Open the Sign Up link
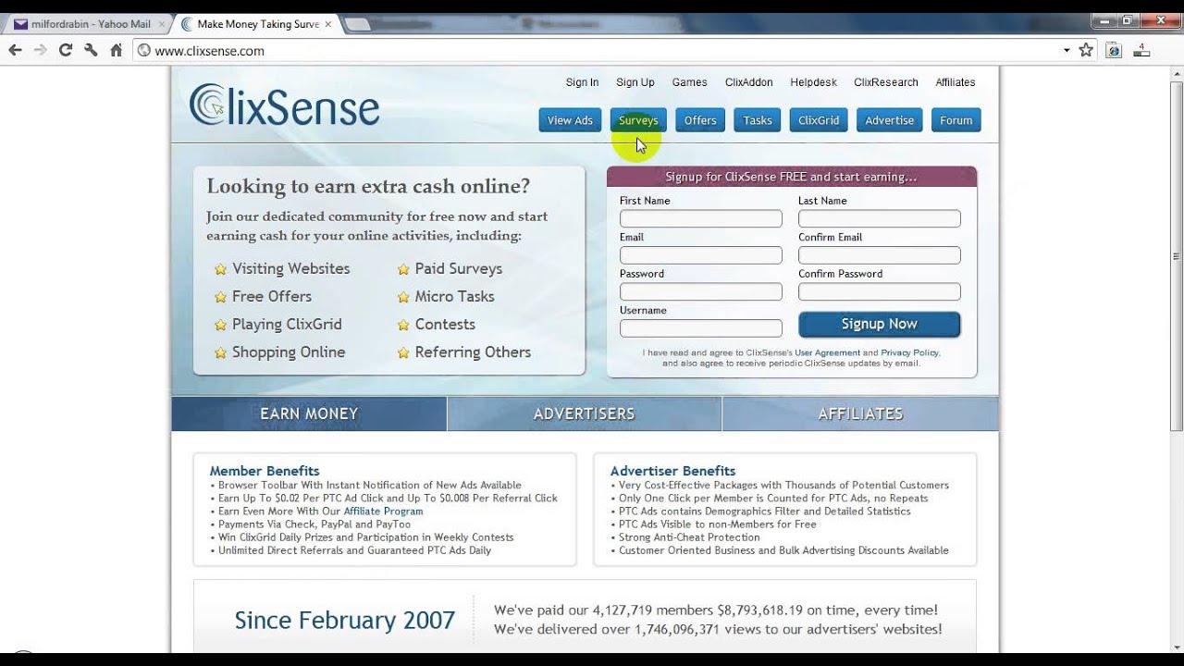The width and height of the screenshot is (1184, 666). [635, 82]
